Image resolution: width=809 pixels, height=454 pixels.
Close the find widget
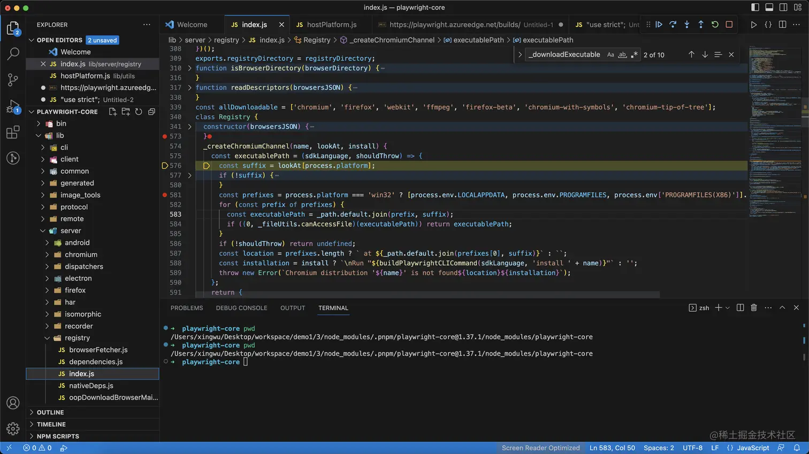click(731, 55)
